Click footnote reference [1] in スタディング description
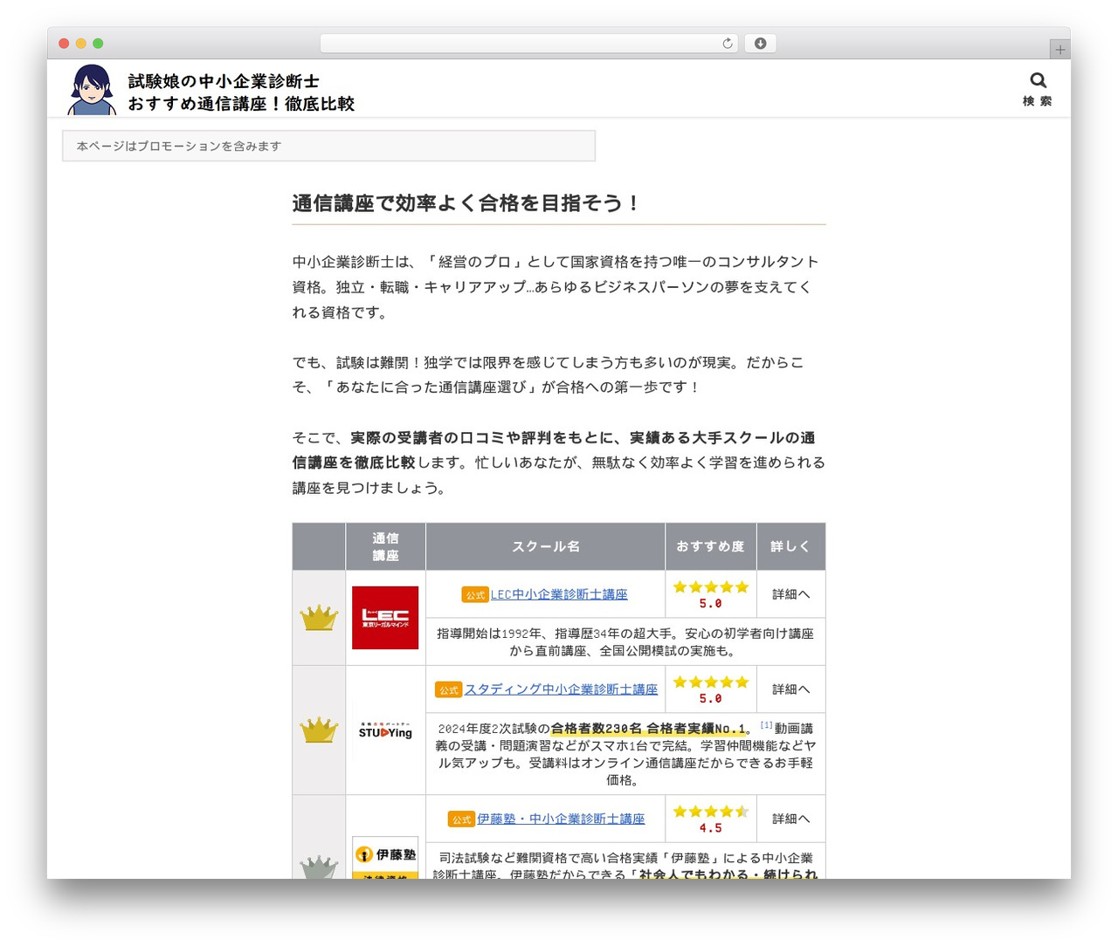The width and height of the screenshot is (1118, 946). point(766,725)
